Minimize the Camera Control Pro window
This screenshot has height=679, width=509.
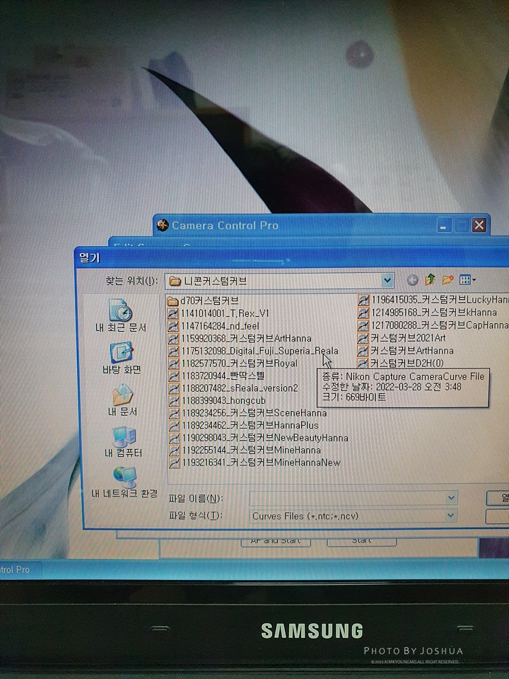444,225
